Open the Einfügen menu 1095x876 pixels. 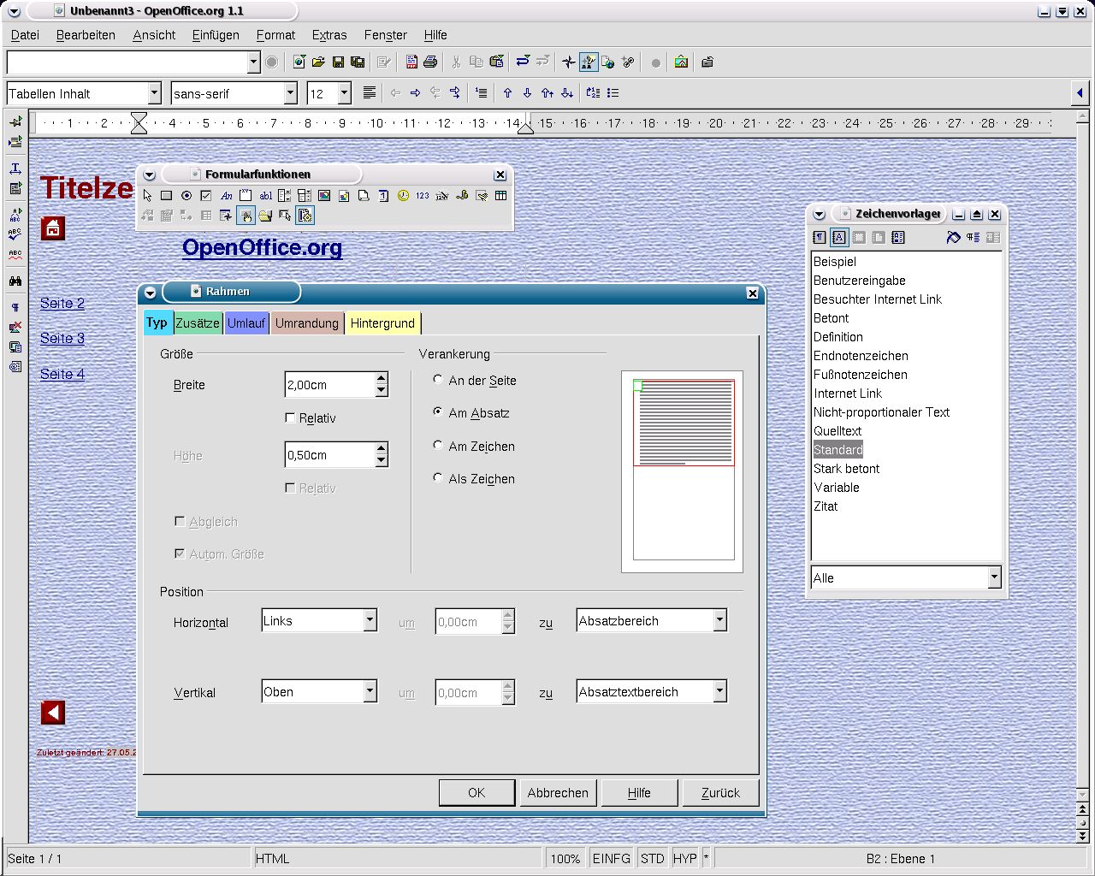[216, 35]
